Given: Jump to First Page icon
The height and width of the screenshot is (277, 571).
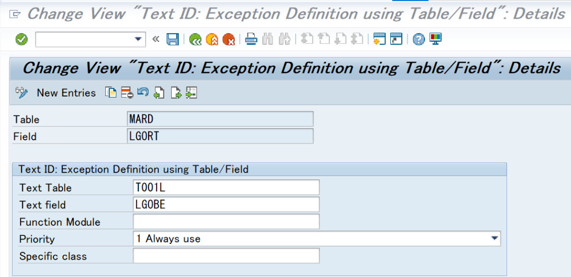Looking at the screenshot, I should pos(307,39).
